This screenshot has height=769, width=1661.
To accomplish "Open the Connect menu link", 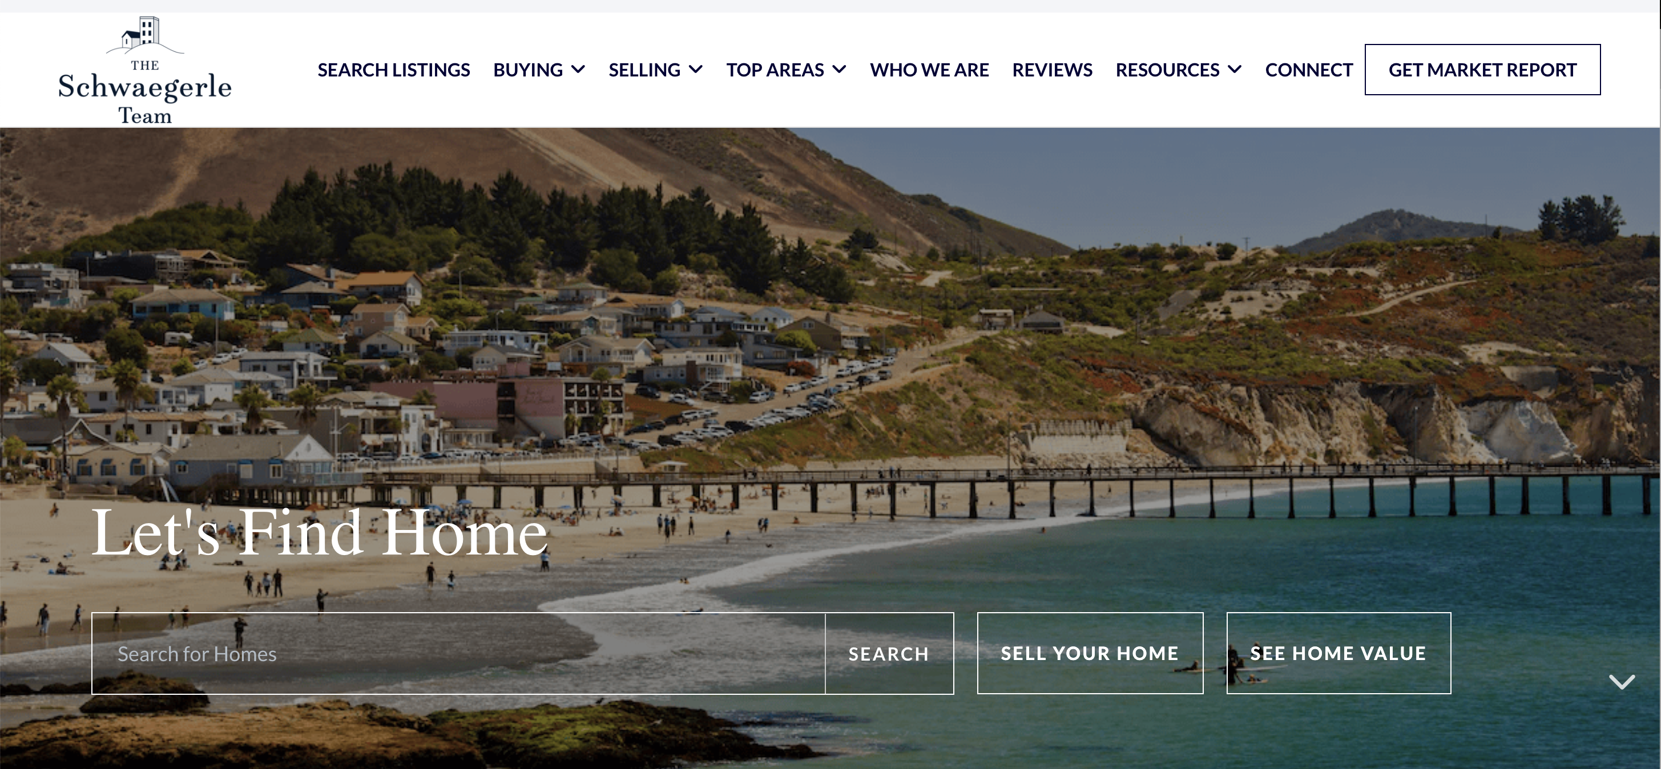I will [x=1309, y=70].
